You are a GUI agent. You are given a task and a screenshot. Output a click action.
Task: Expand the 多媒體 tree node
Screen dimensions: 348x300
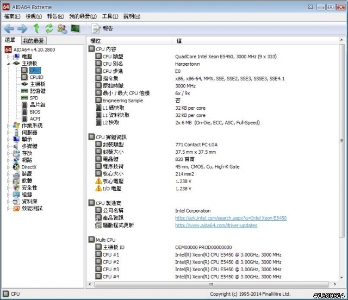(x=8, y=146)
